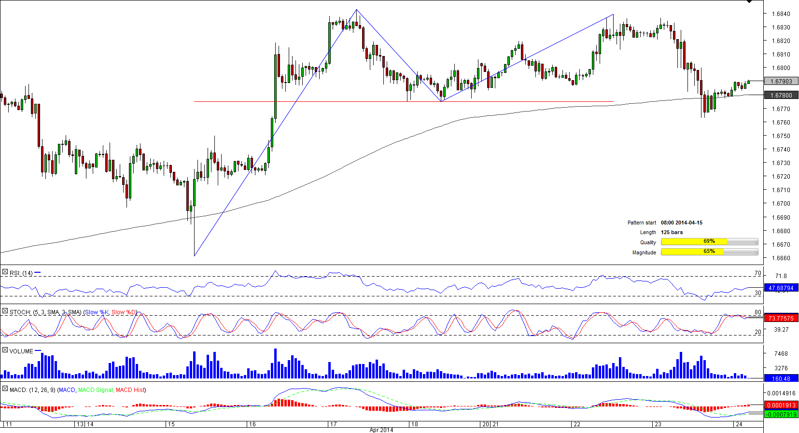Click the Magnitude 65% progress bar
Viewport: 799px width, 433px height.
tap(709, 252)
